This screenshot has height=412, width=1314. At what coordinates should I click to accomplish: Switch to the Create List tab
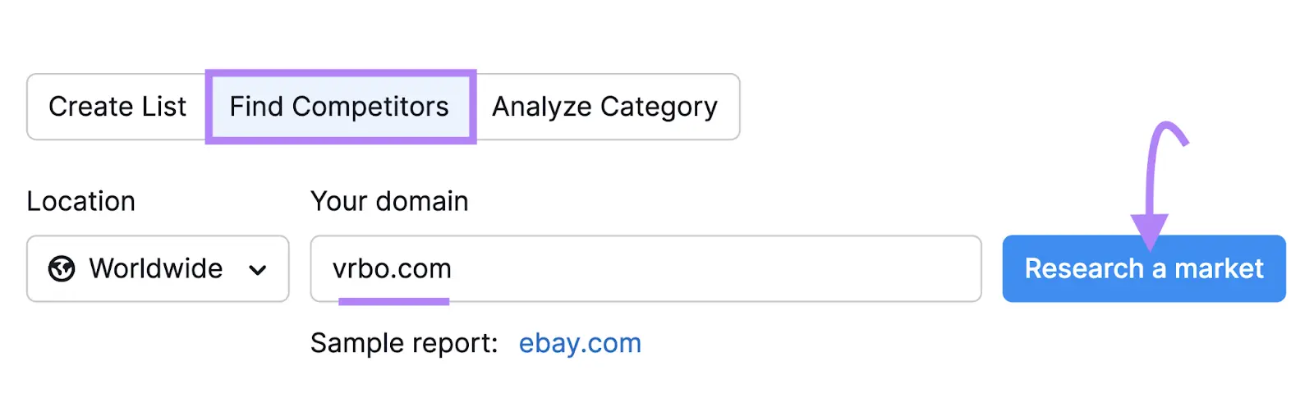pos(117,107)
